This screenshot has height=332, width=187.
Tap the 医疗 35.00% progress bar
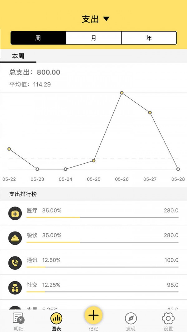tap(102, 217)
